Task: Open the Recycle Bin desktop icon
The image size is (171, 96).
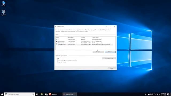Action: [3, 13]
